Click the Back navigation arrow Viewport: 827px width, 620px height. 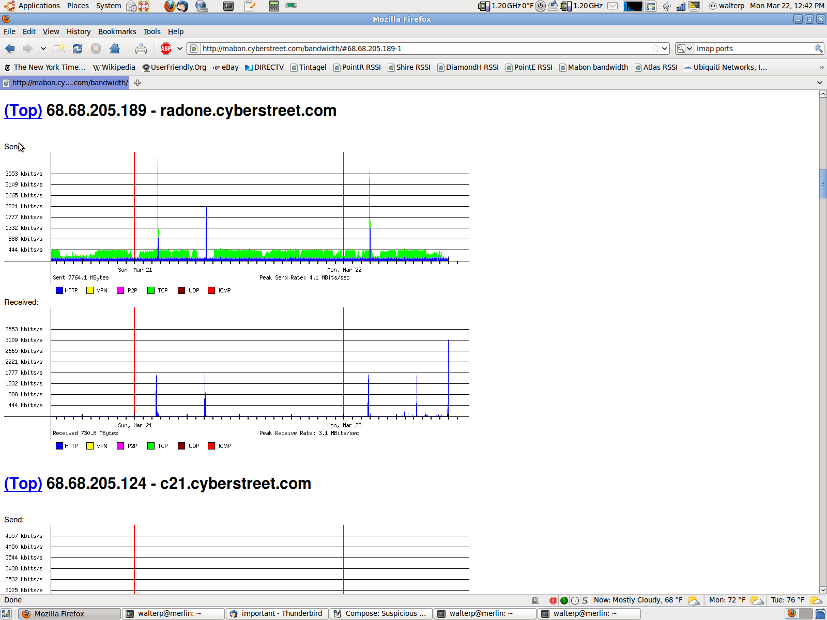pyautogui.click(x=10, y=49)
